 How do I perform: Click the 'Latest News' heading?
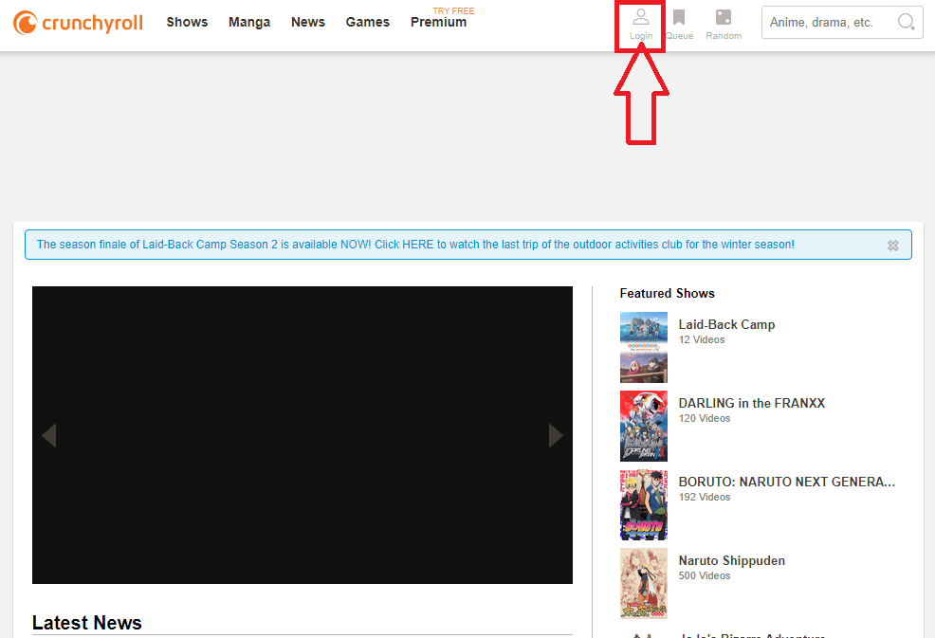[87, 623]
